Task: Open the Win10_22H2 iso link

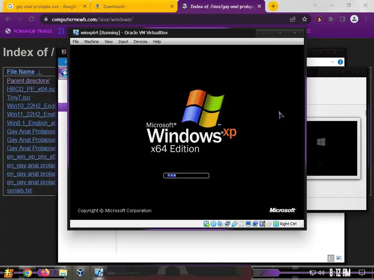Action: tap(31, 106)
